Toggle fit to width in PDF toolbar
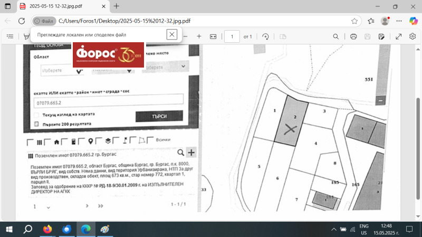The width and height of the screenshot is (422, 237). [214, 36]
